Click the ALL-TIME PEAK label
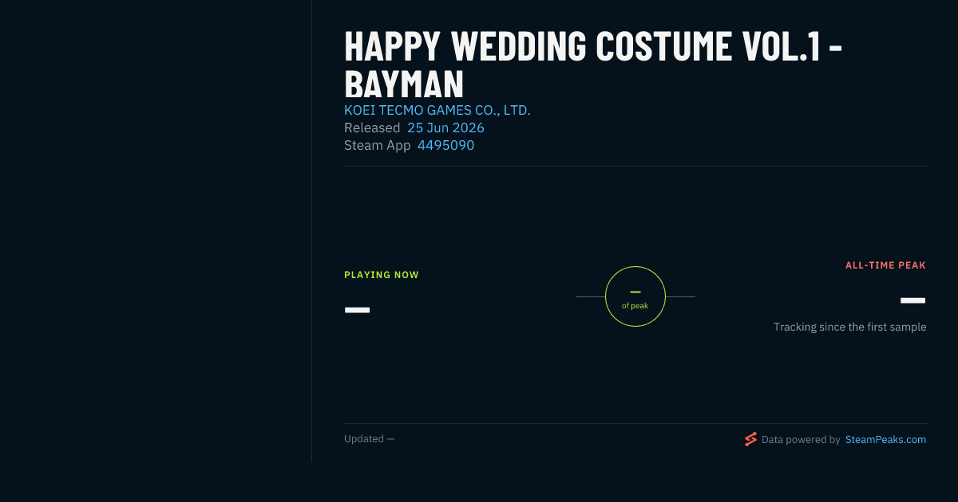Screen dimensions: 958x502 coord(885,265)
